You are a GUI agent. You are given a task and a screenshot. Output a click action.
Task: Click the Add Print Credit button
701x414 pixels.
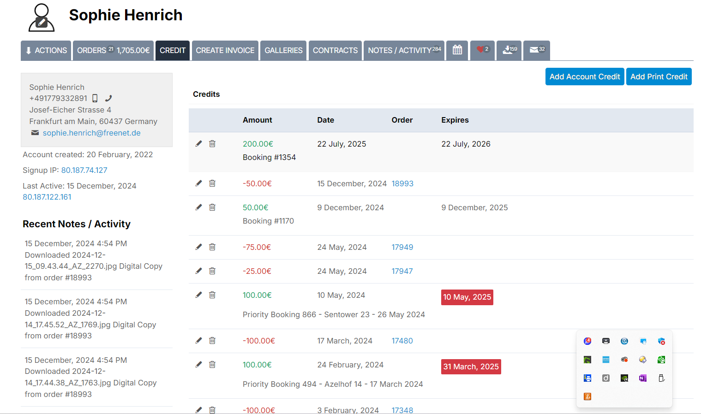pyautogui.click(x=659, y=77)
